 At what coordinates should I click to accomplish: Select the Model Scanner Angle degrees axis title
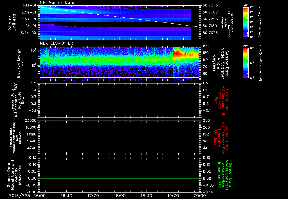click(x=220, y=64)
